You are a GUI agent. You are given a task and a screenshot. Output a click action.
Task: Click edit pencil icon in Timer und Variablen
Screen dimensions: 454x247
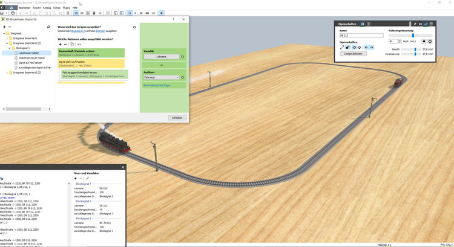click(87, 178)
